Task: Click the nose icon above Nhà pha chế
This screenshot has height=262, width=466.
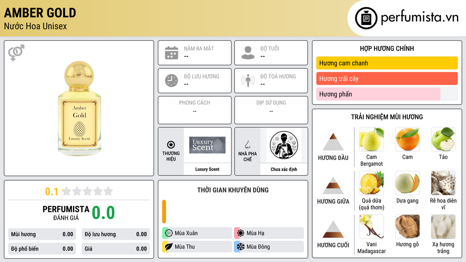Action: pos(247,145)
